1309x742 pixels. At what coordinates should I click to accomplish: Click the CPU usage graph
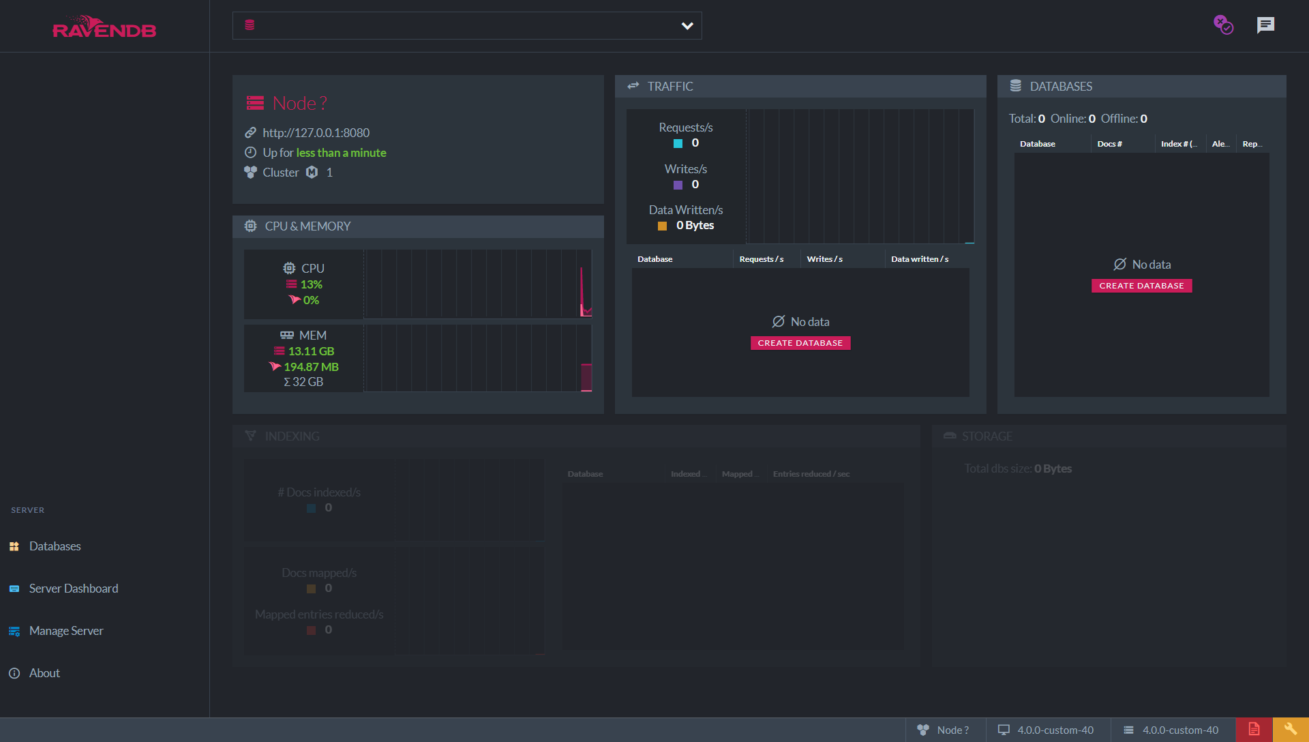click(x=477, y=284)
